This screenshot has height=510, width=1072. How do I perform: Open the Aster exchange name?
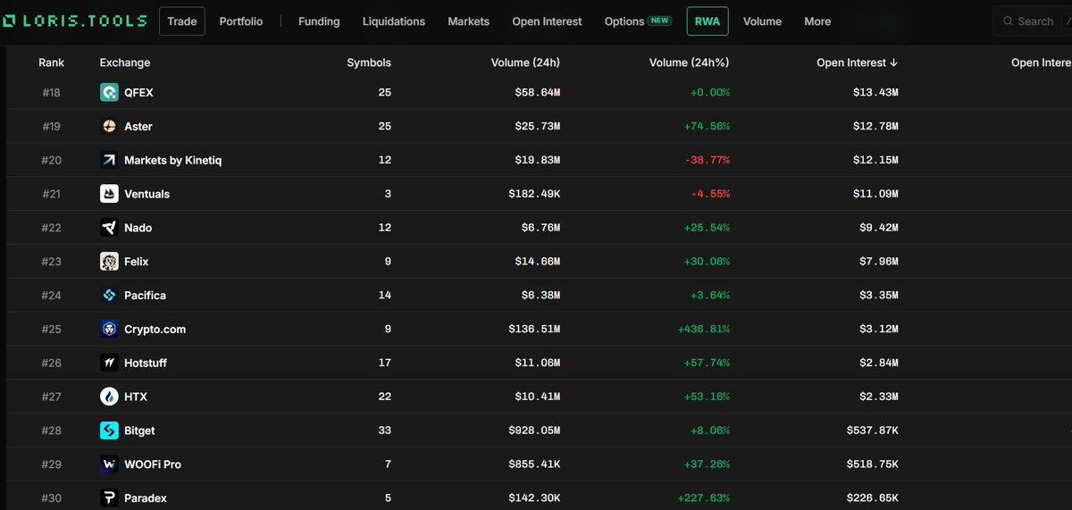pos(138,126)
